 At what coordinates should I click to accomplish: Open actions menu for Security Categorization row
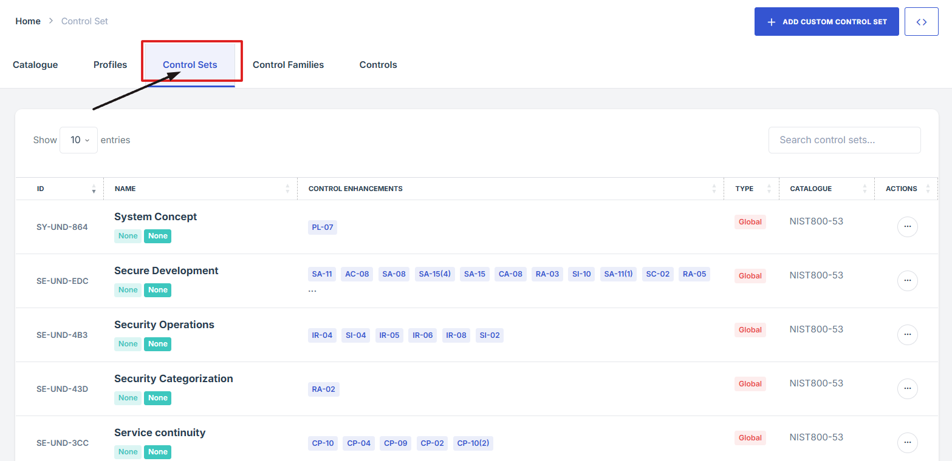(907, 389)
